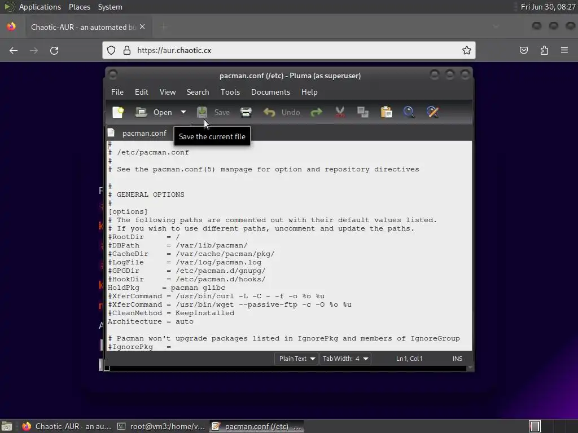Click show desktop icon in taskbar
This screenshot has width=578, height=433.
click(7, 426)
